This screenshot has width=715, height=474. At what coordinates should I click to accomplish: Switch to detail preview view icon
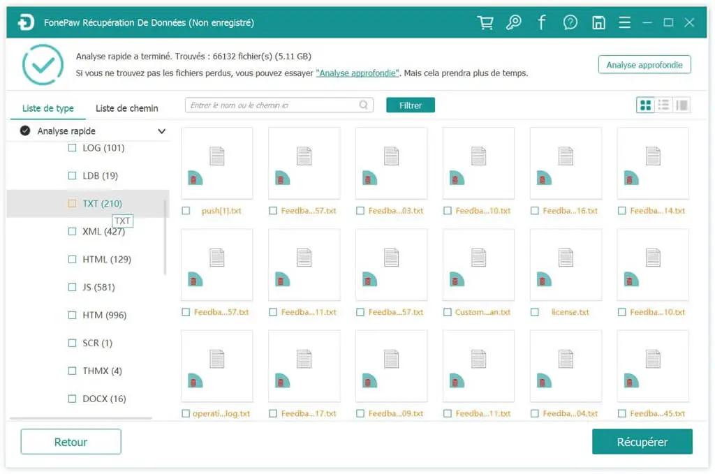coord(681,105)
